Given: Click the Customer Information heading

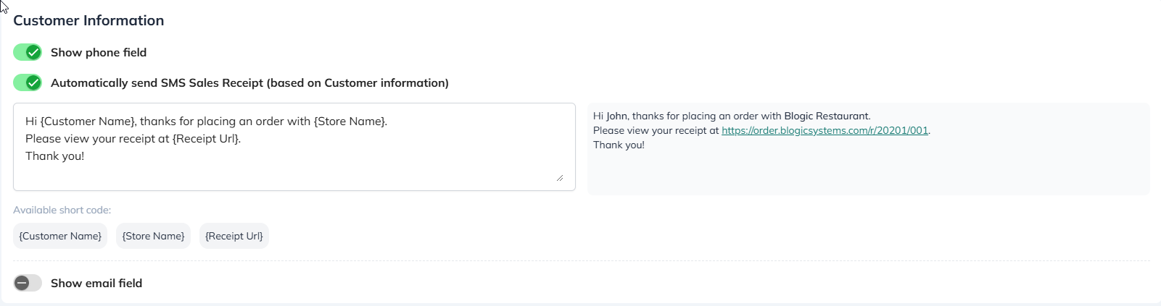Looking at the screenshot, I should tap(88, 20).
